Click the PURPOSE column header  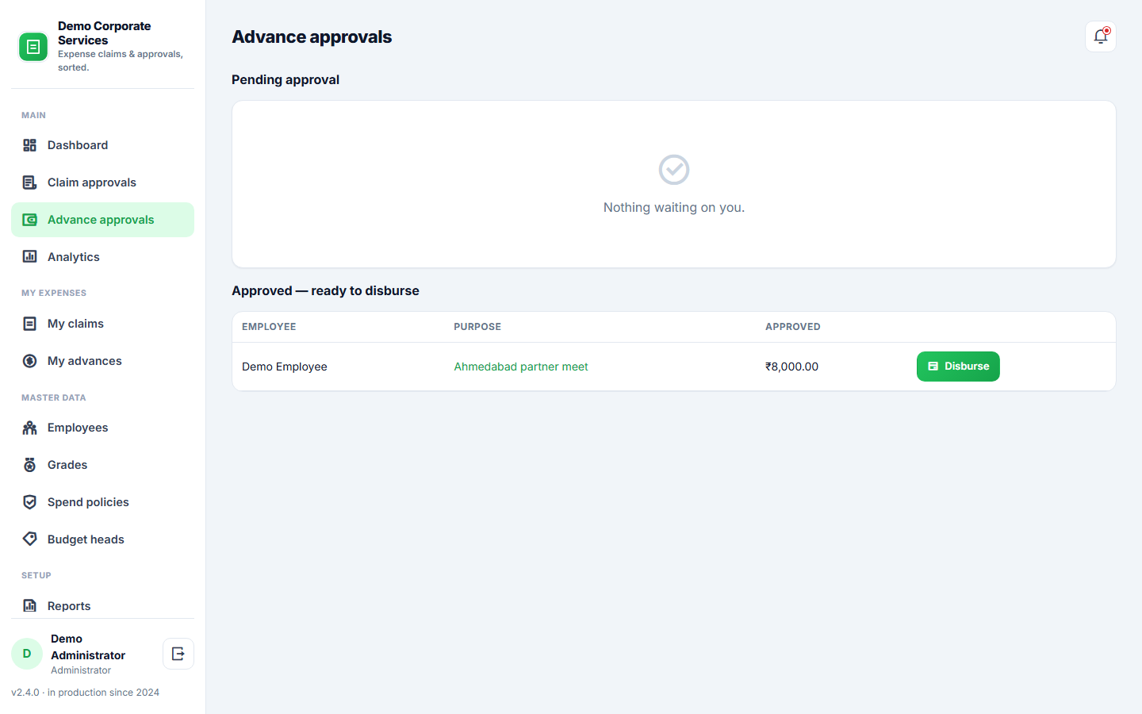click(477, 327)
